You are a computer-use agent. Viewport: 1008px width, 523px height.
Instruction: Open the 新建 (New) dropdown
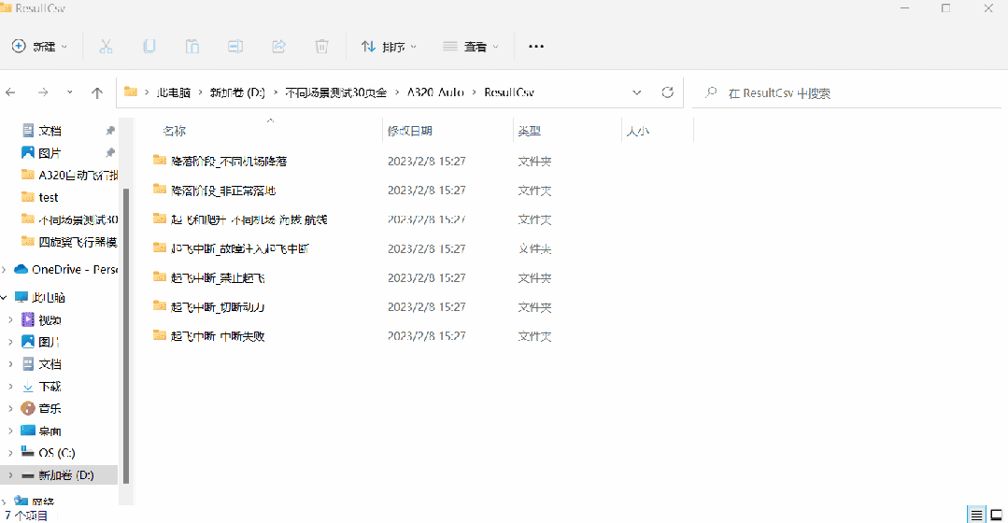pos(40,47)
